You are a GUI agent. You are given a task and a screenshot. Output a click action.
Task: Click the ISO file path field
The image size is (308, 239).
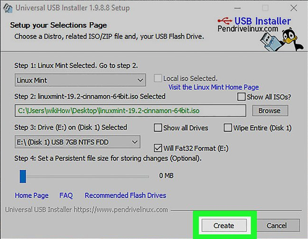click(130, 110)
